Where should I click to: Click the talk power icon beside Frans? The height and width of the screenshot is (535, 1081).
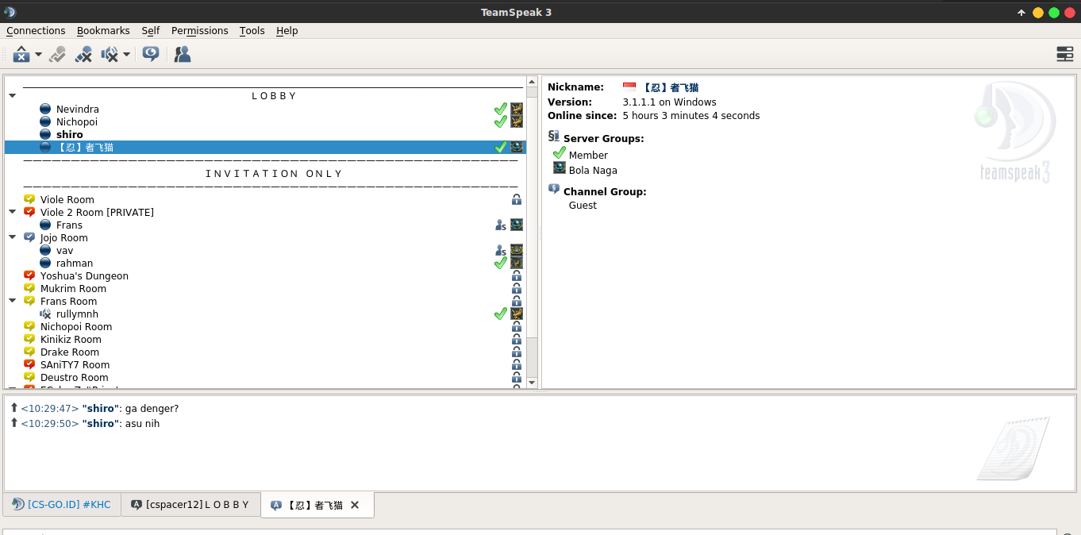[x=501, y=225]
